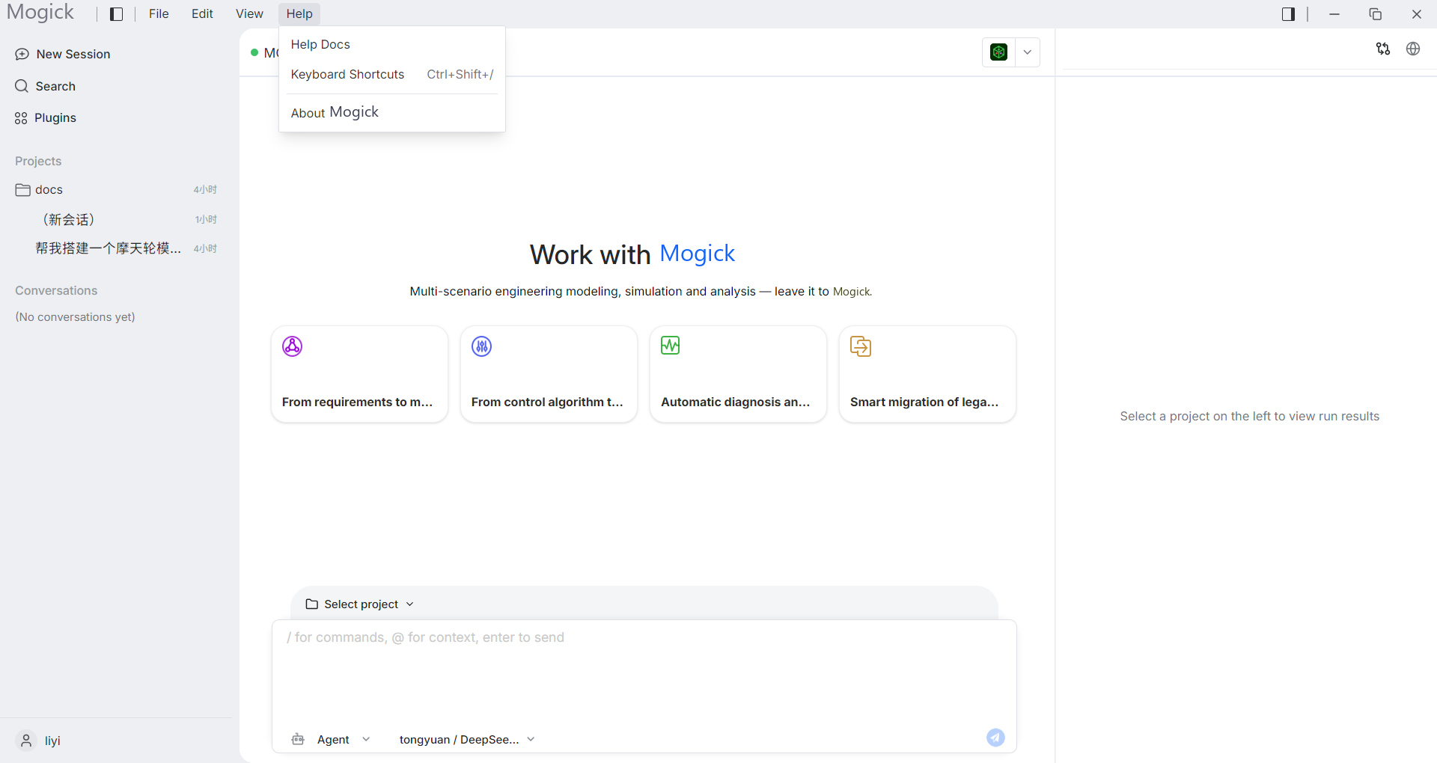Open the Edit menu
The width and height of the screenshot is (1437, 763).
pos(202,14)
